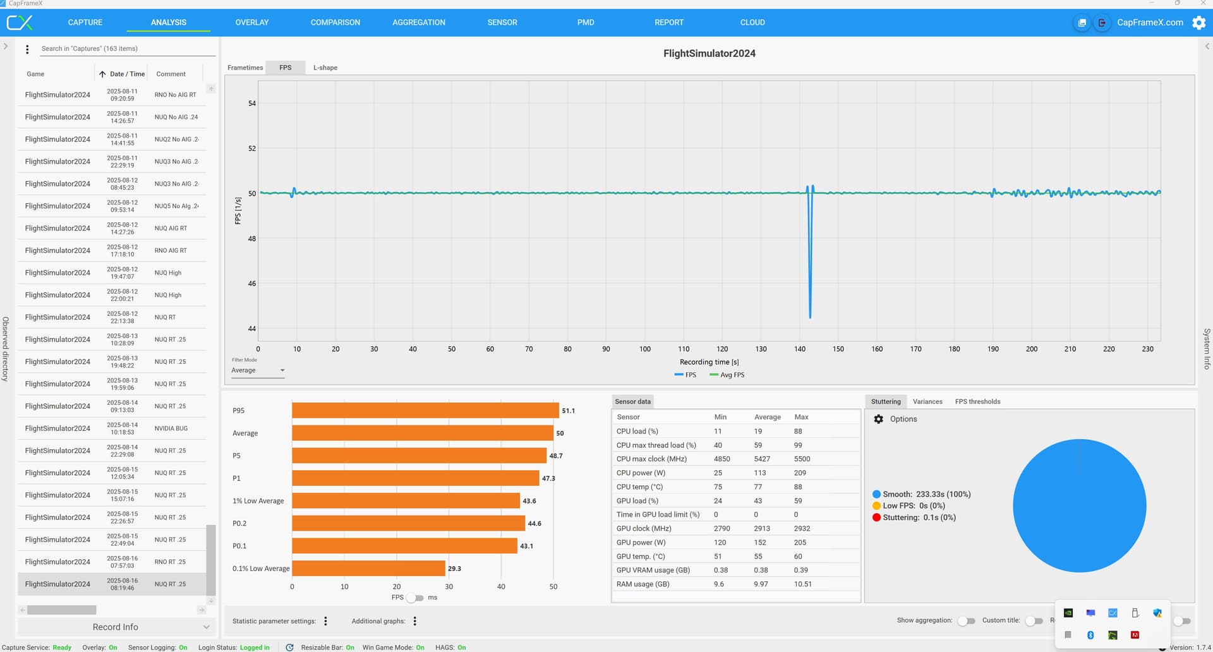Click the Bluetooth tray icon
The height and width of the screenshot is (652, 1213).
(1090, 635)
